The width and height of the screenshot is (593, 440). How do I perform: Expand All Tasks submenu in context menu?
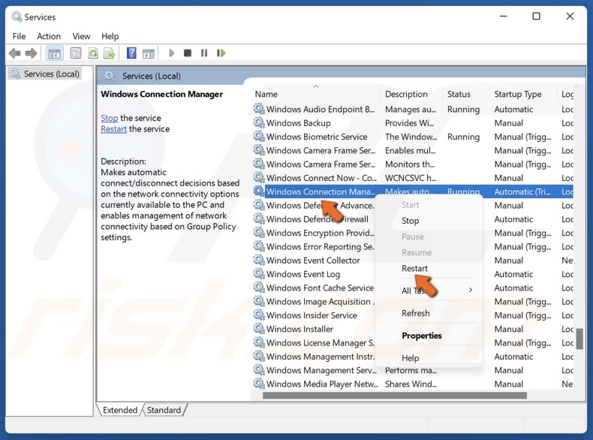click(429, 291)
